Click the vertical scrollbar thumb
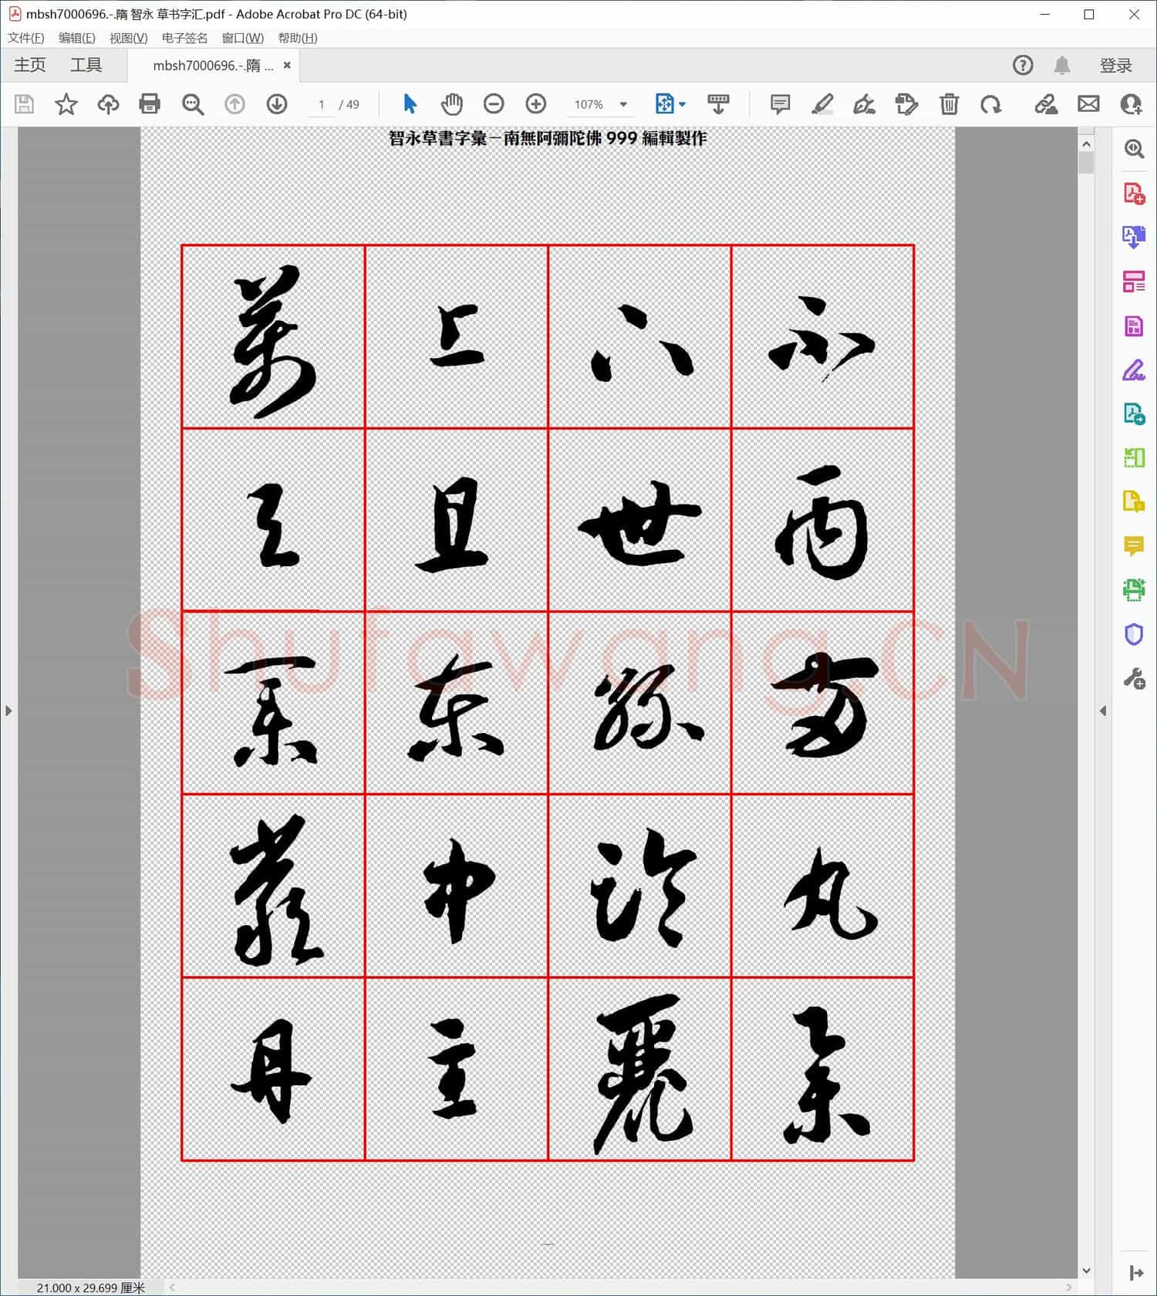The image size is (1157, 1296). click(1086, 163)
